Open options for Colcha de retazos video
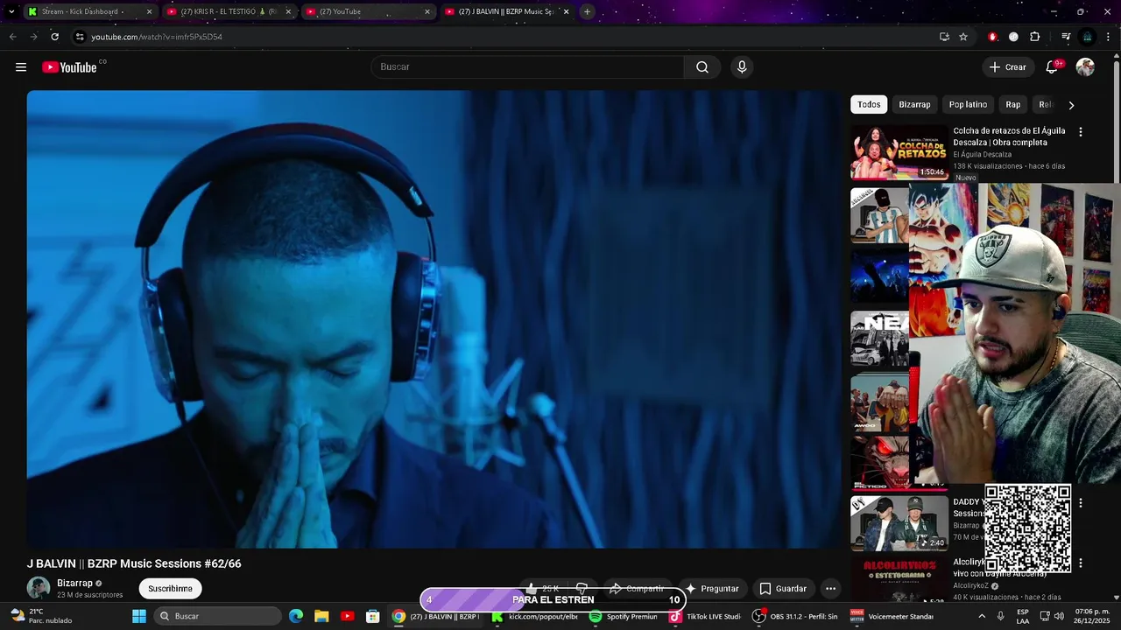Image resolution: width=1121 pixels, height=630 pixels. [x=1081, y=132]
